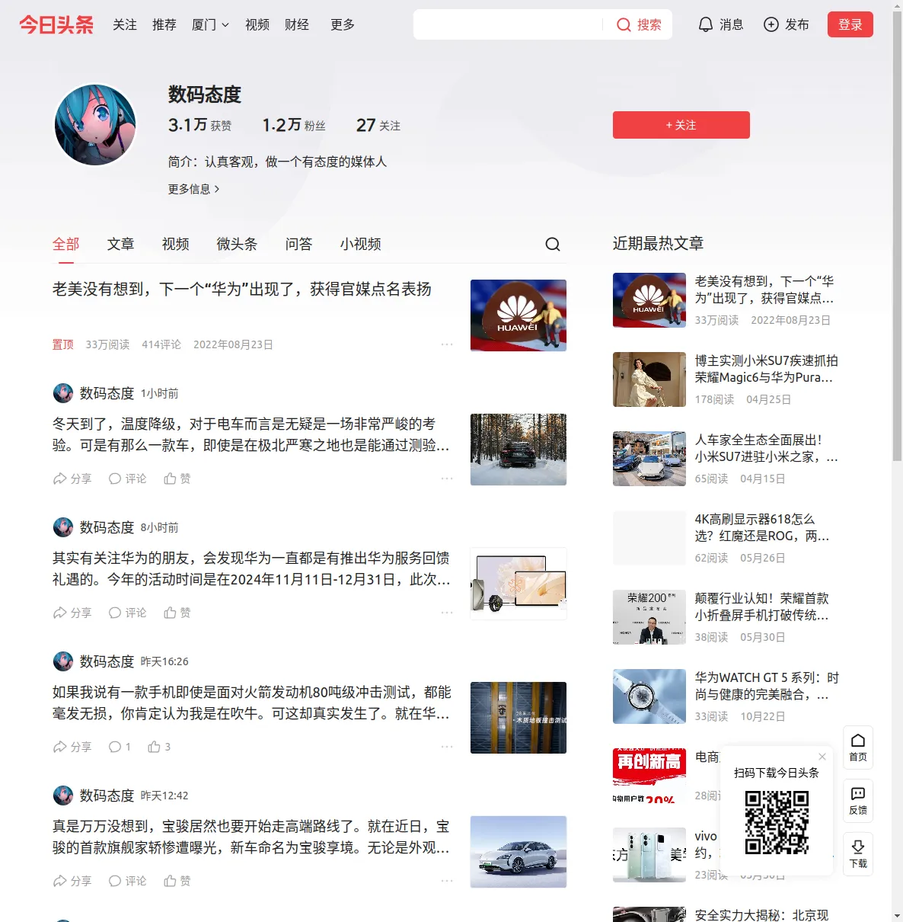This screenshot has height=922, width=903.
Task: Click the 今日头条 logo
Action: (x=56, y=24)
